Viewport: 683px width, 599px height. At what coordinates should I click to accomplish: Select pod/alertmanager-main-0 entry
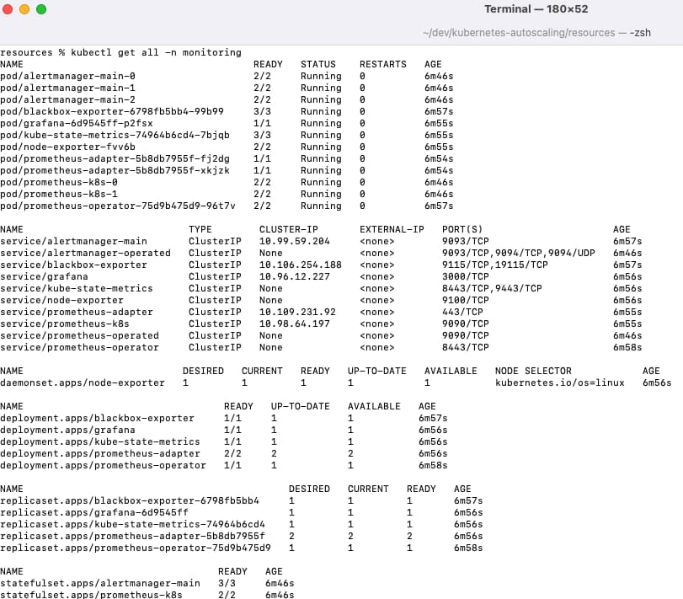[67, 76]
